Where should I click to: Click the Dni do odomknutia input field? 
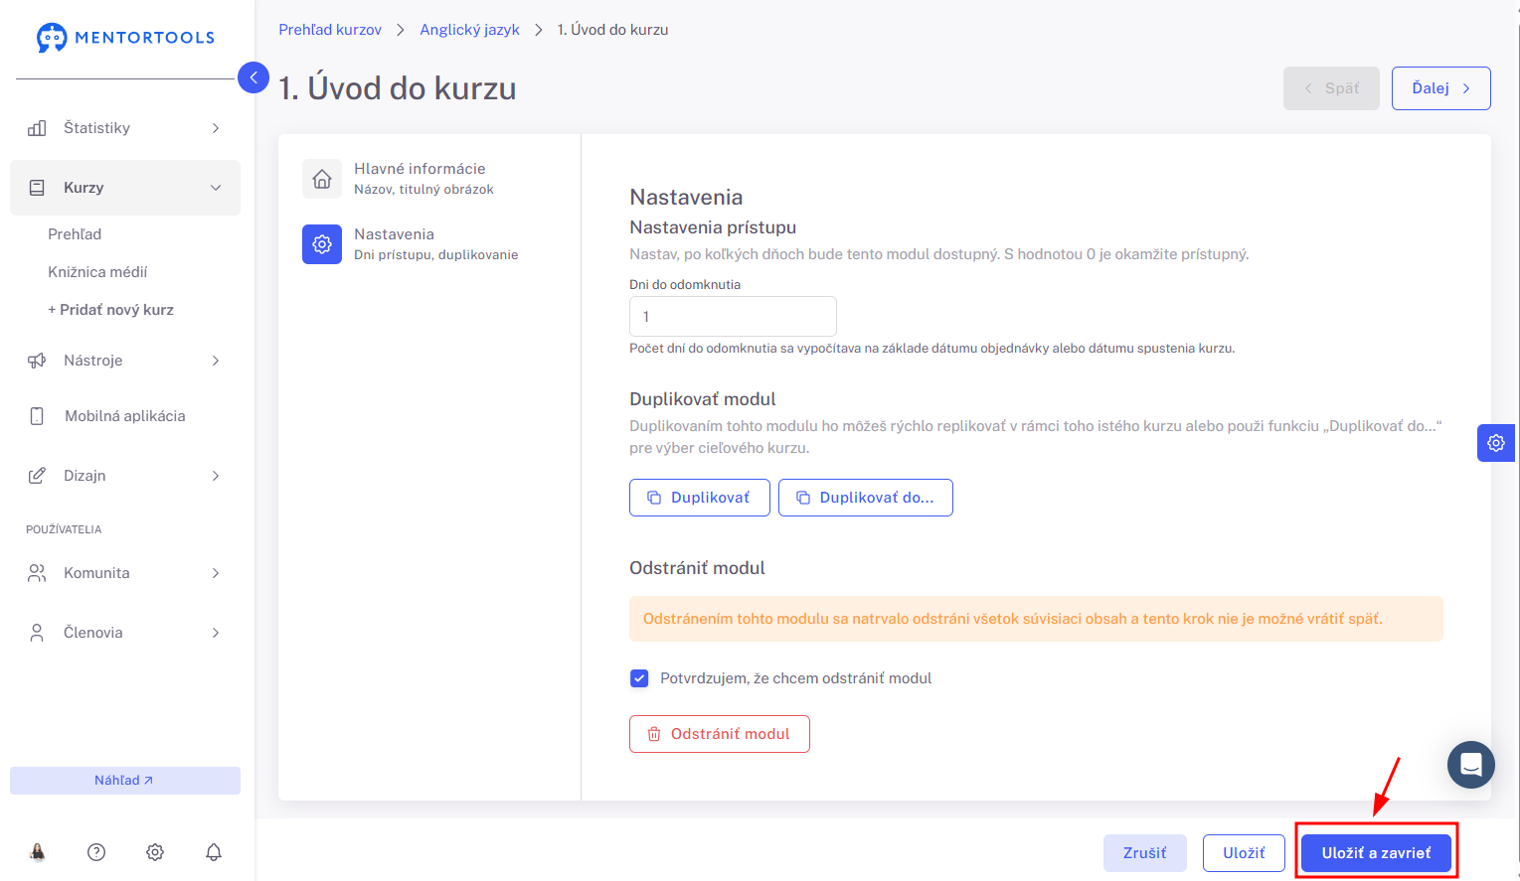[733, 317]
